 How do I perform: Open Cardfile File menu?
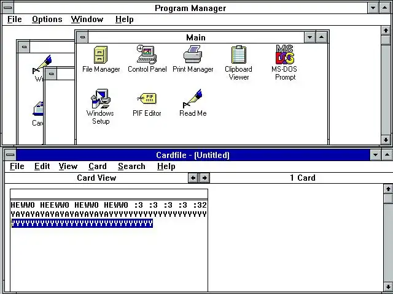coord(17,166)
